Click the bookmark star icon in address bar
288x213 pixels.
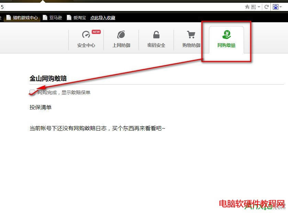pos(247,7)
